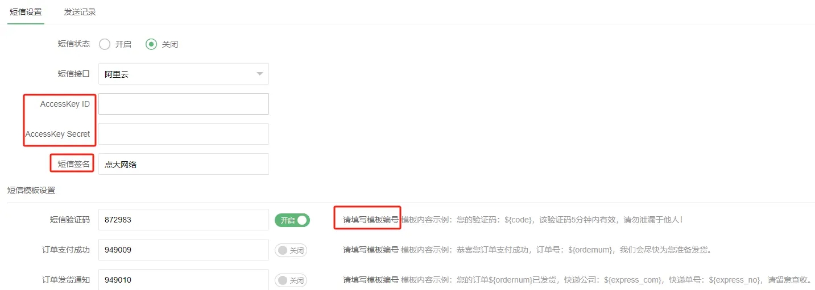Turn off the 短信验证码 toggle switch
815x290 pixels.
click(292, 220)
